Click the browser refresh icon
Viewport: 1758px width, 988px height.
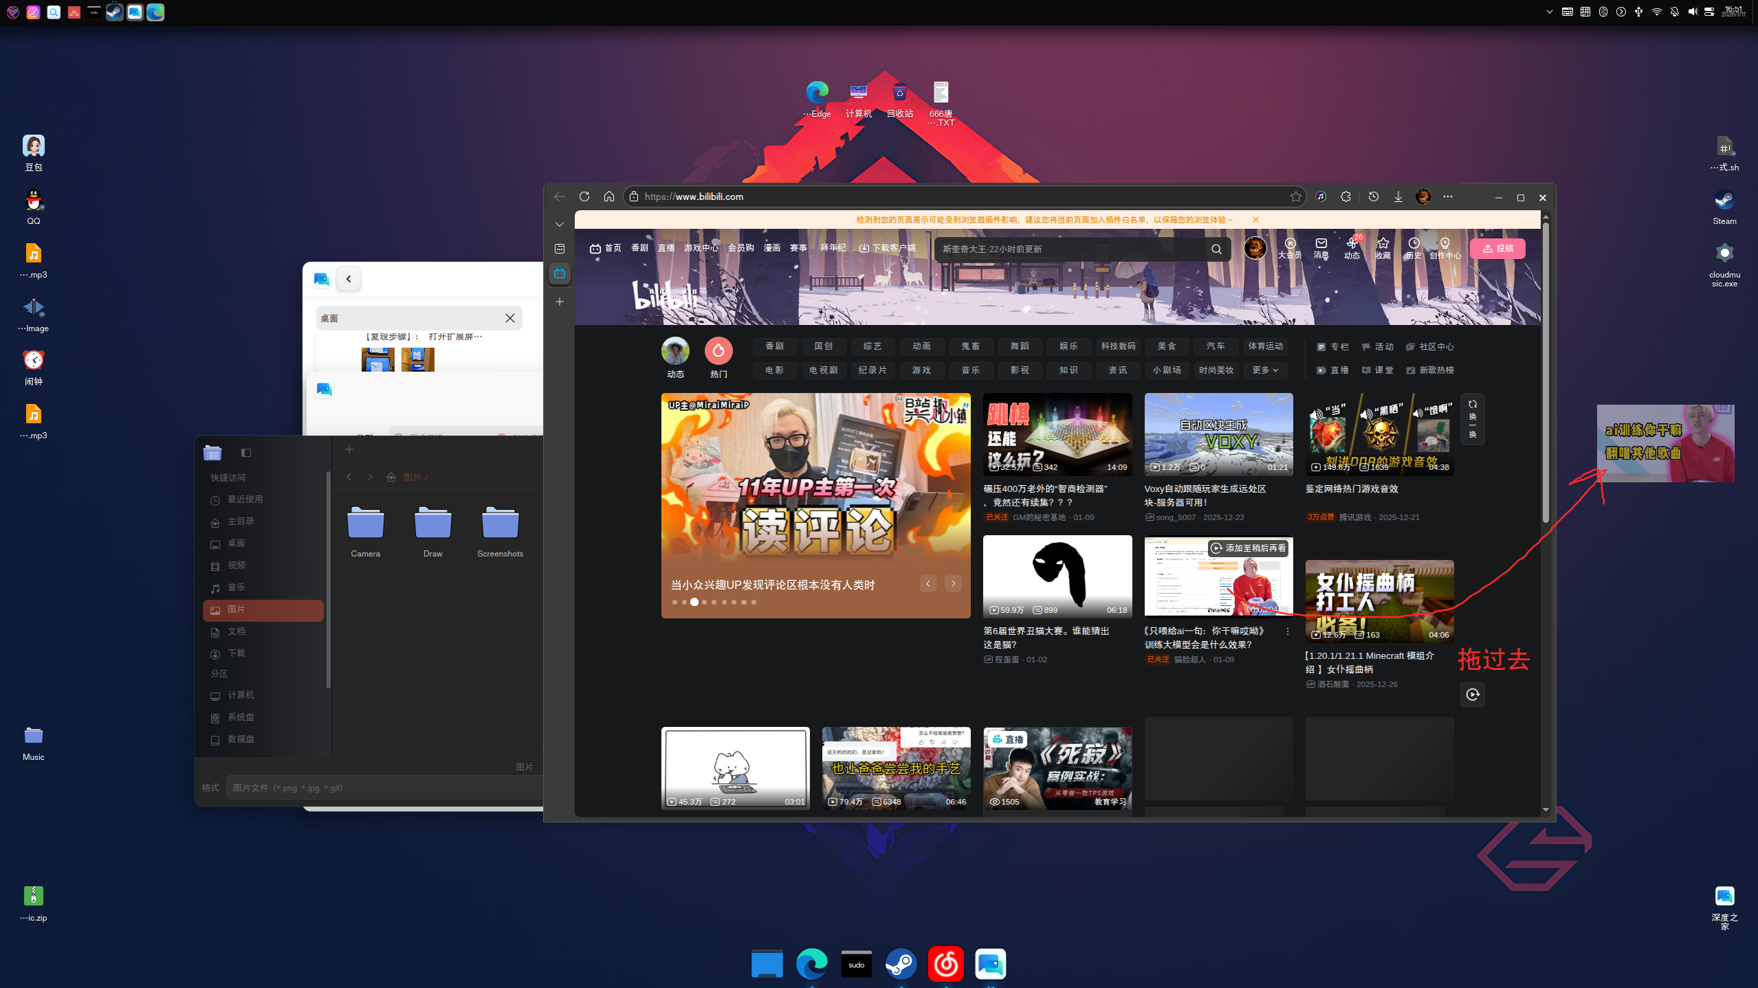coord(584,197)
